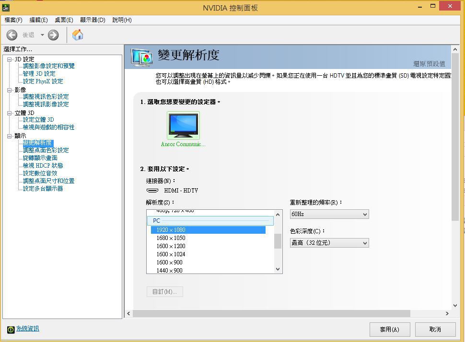
Task: Open the 系統資訊 link
Action: point(28,329)
